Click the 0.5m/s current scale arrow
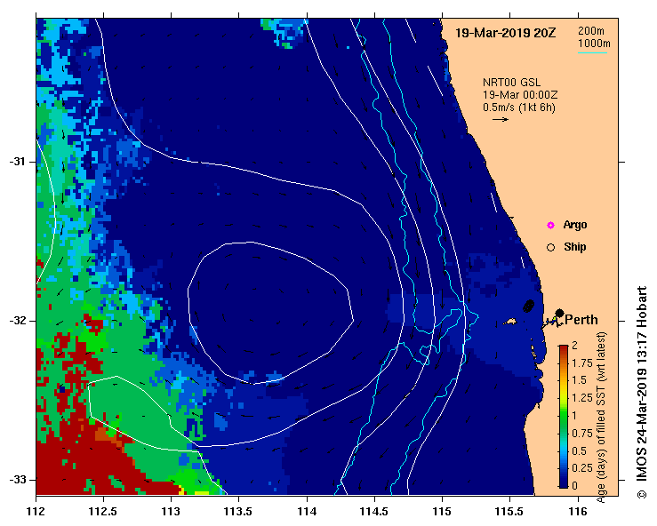657x526 pixels. [501, 119]
